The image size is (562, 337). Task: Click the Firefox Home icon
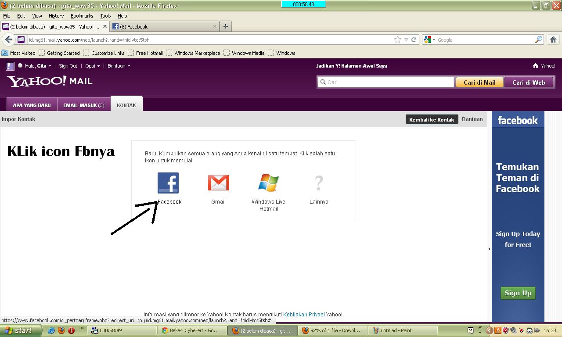pos(553,39)
